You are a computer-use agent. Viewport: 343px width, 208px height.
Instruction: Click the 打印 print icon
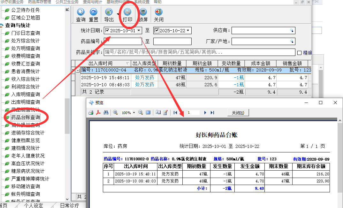[127, 15]
